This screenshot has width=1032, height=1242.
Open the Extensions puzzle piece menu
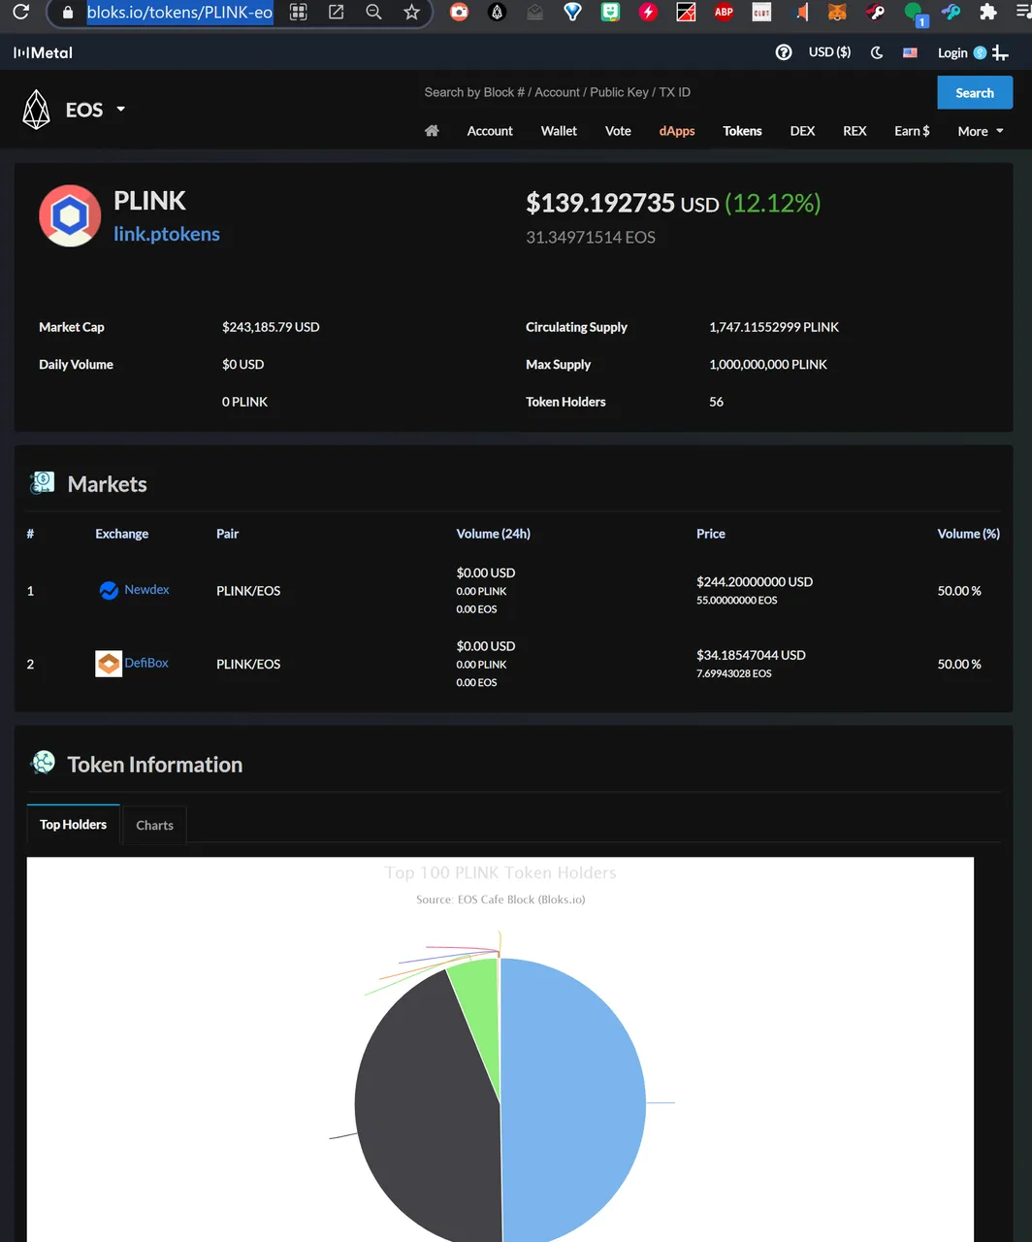988,13
